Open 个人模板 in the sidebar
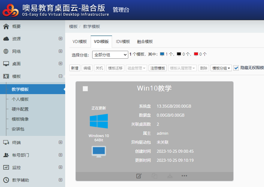Image resolution: width=264 pixels, height=187 pixels. [20, 99]
